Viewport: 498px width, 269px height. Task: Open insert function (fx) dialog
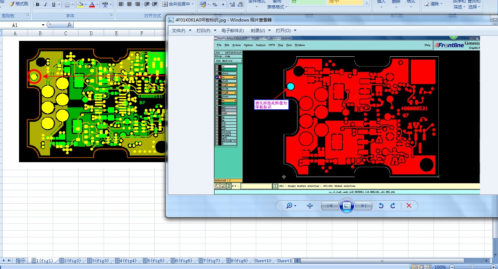(x=69, y=25)
